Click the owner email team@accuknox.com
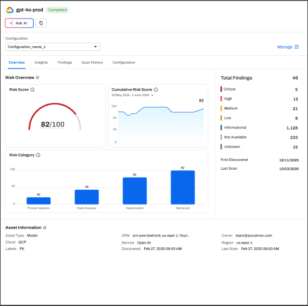308x306 pixels. click(x=254, y=236)
